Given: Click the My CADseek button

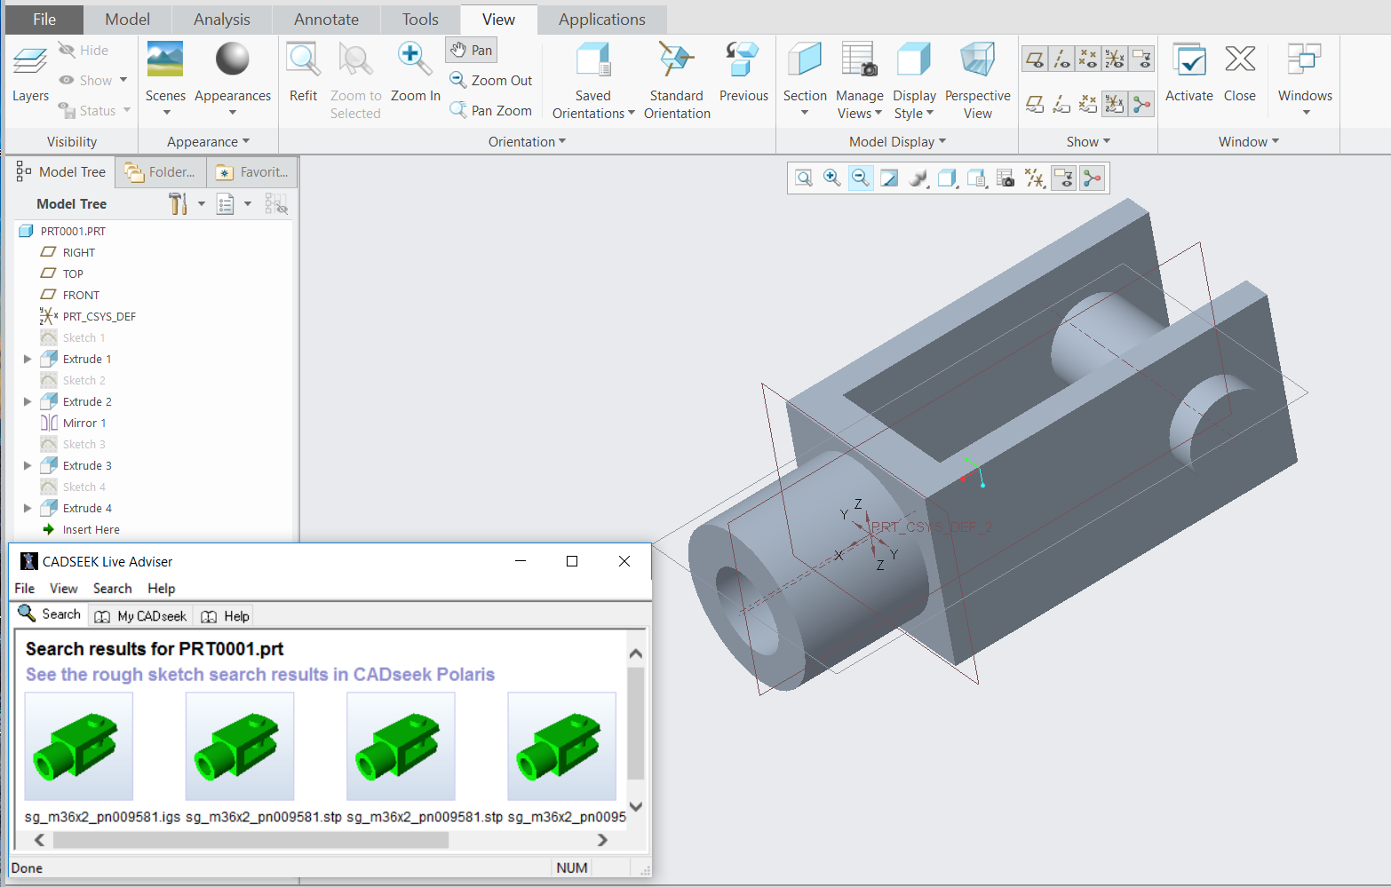Looking at the screenshot, I should click(x=141, y=616).
